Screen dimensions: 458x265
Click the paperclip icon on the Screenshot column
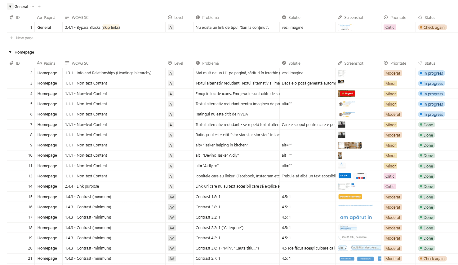tap(338, 17)
